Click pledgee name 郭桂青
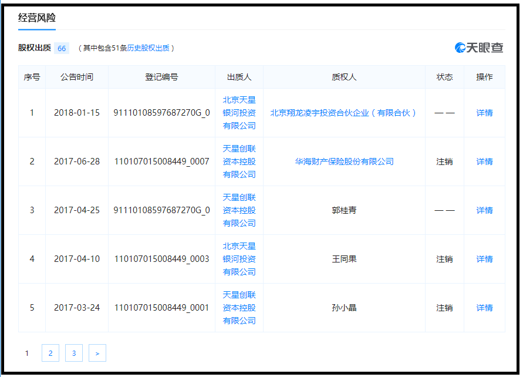Image resolution: width=523 pixels, height=377 pixels. click(x=344, y=210)
